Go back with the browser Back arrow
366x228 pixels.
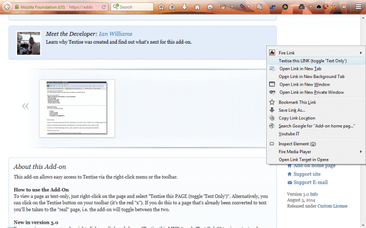coord(7,6)
